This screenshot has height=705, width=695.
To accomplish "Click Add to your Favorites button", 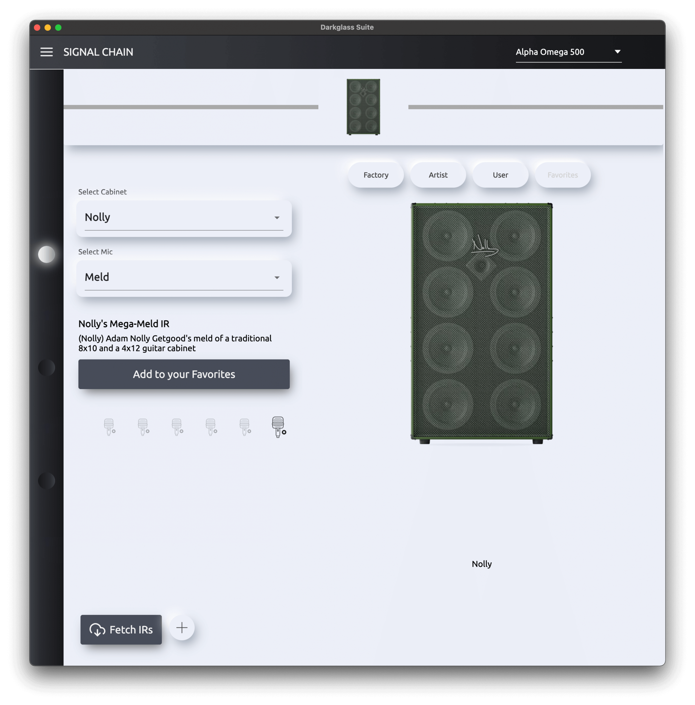I will click(184, 374).
